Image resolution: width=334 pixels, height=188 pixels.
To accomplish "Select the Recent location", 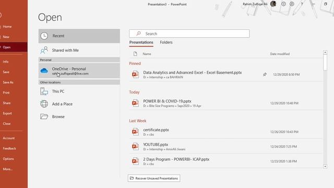I will (79, 36).
